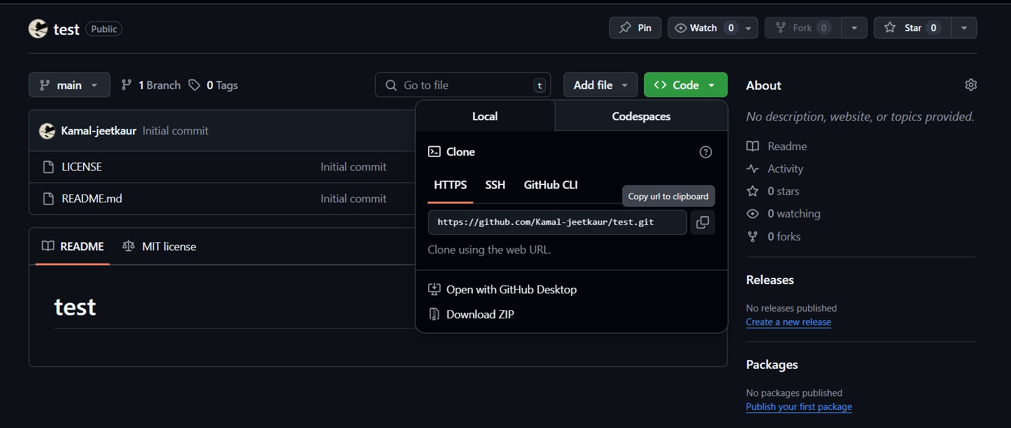Viewport: 1011px width, 428px height.
Task: Click the scales icon on MIT license tab
Action: [x=129, y=246]
